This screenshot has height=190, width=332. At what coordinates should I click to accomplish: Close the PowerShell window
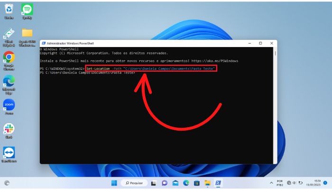(x=272, y=43)
